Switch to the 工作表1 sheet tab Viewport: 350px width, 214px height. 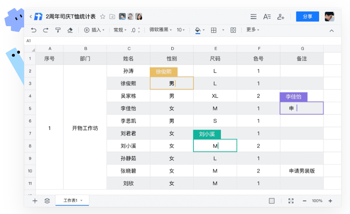[72, 200]
